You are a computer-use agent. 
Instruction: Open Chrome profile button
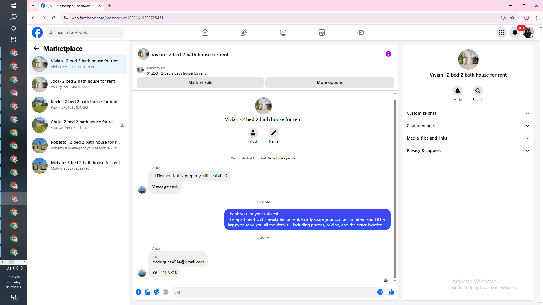coord(527,18)
